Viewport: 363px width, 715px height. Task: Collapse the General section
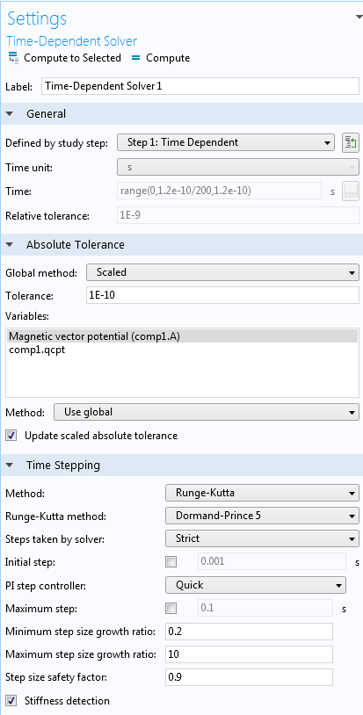point(10,114)
